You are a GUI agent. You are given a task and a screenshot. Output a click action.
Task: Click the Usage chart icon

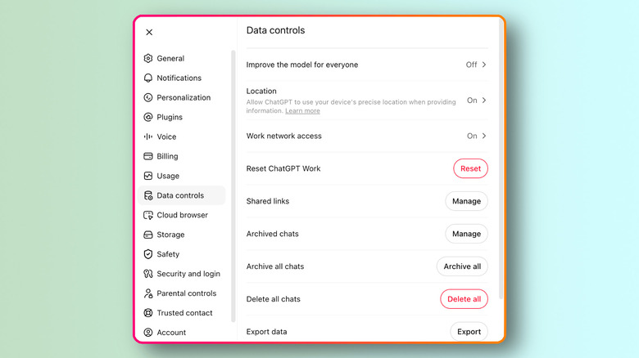coord(148,176)
